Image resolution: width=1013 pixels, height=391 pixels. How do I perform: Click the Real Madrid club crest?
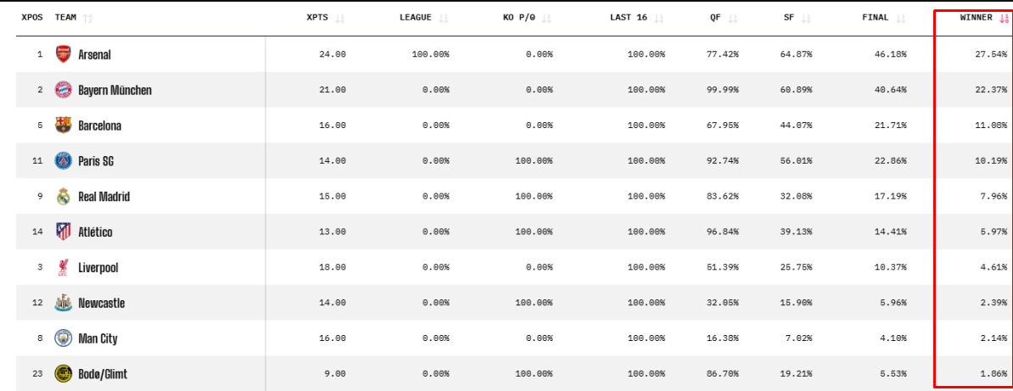[x=63, y=197]
